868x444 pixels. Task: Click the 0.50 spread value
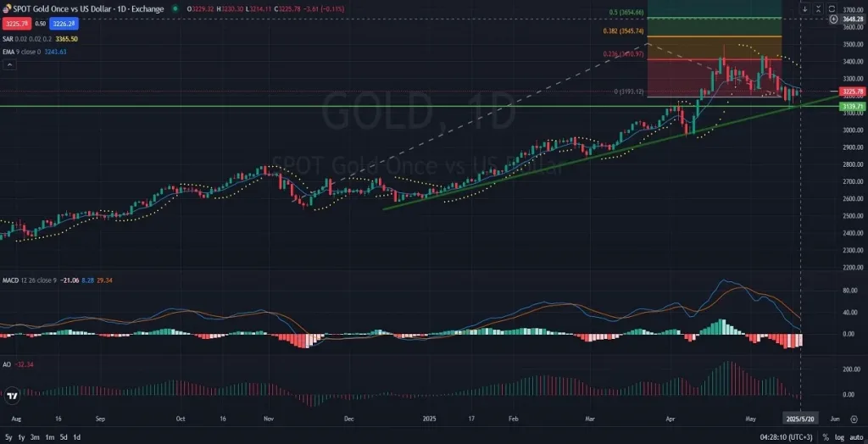tap(41, 24)
